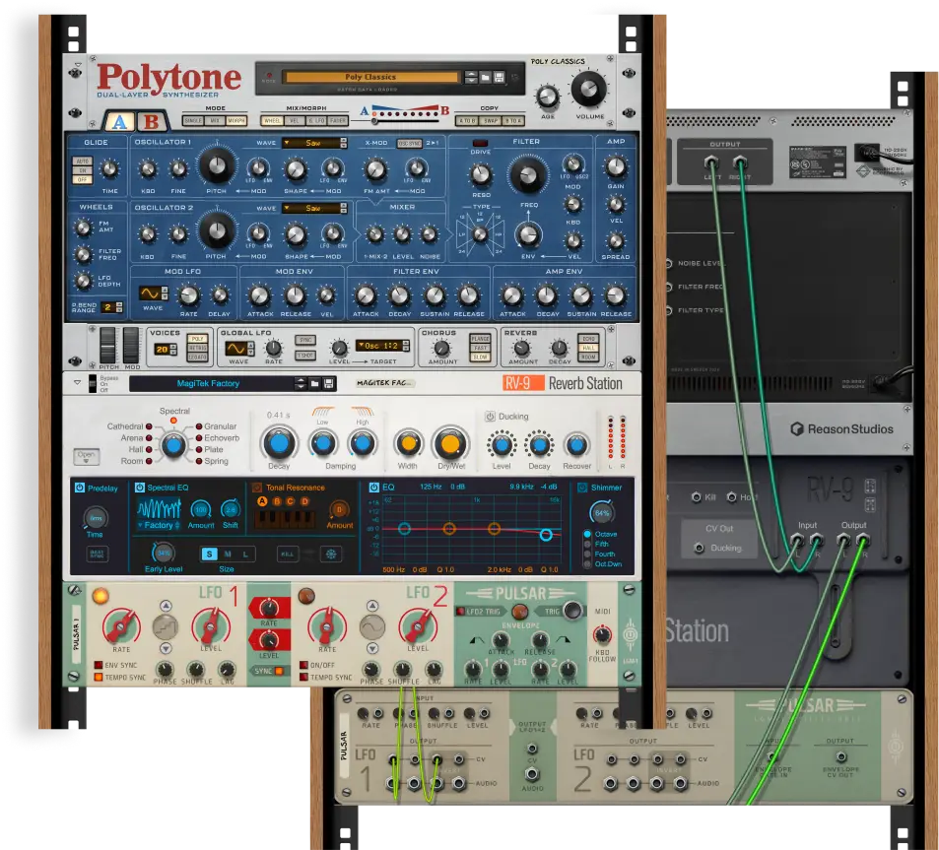939x850 pixels.
Task: Click the Polytone Pitch wheel
Action: 107,345
